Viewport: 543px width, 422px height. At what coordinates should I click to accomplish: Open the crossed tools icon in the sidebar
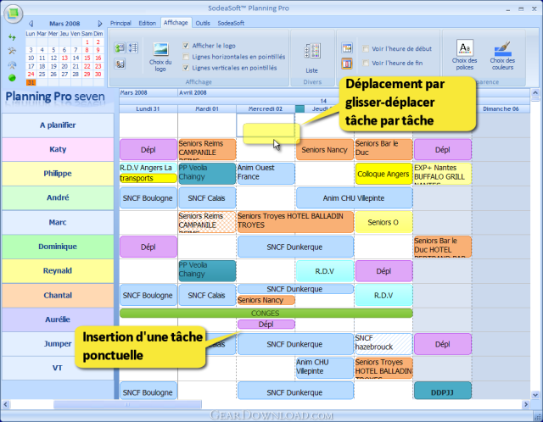[12, 51]
